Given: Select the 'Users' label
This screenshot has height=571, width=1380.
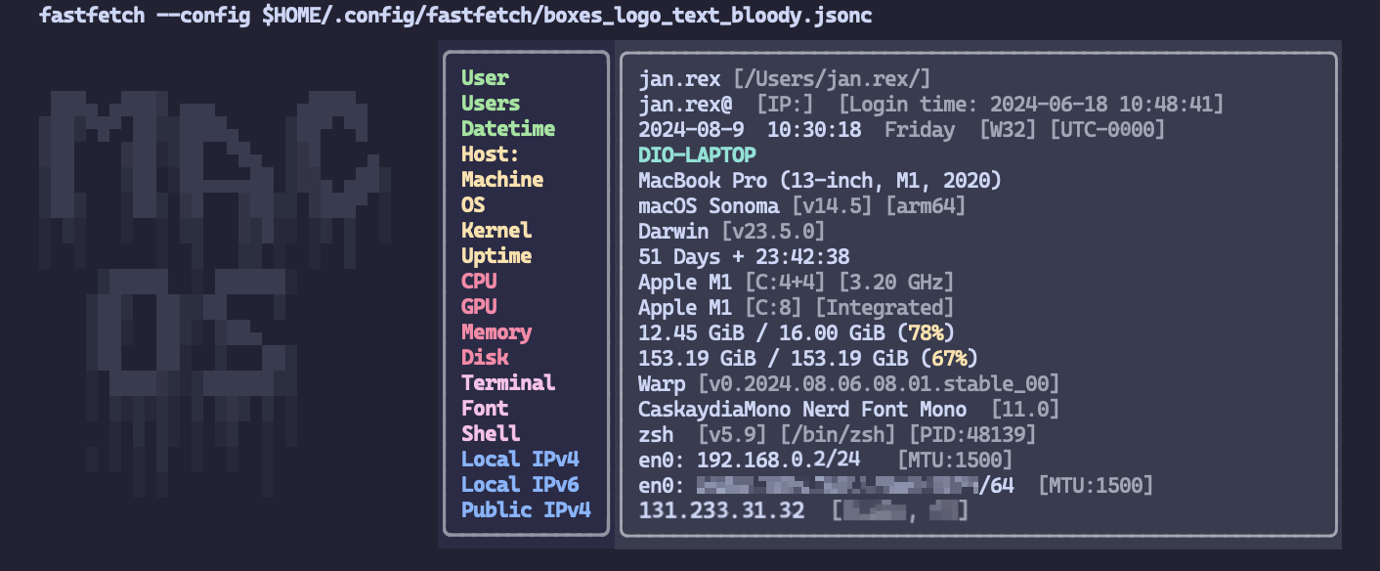Looking at the screenshot, I should [491, 104].
